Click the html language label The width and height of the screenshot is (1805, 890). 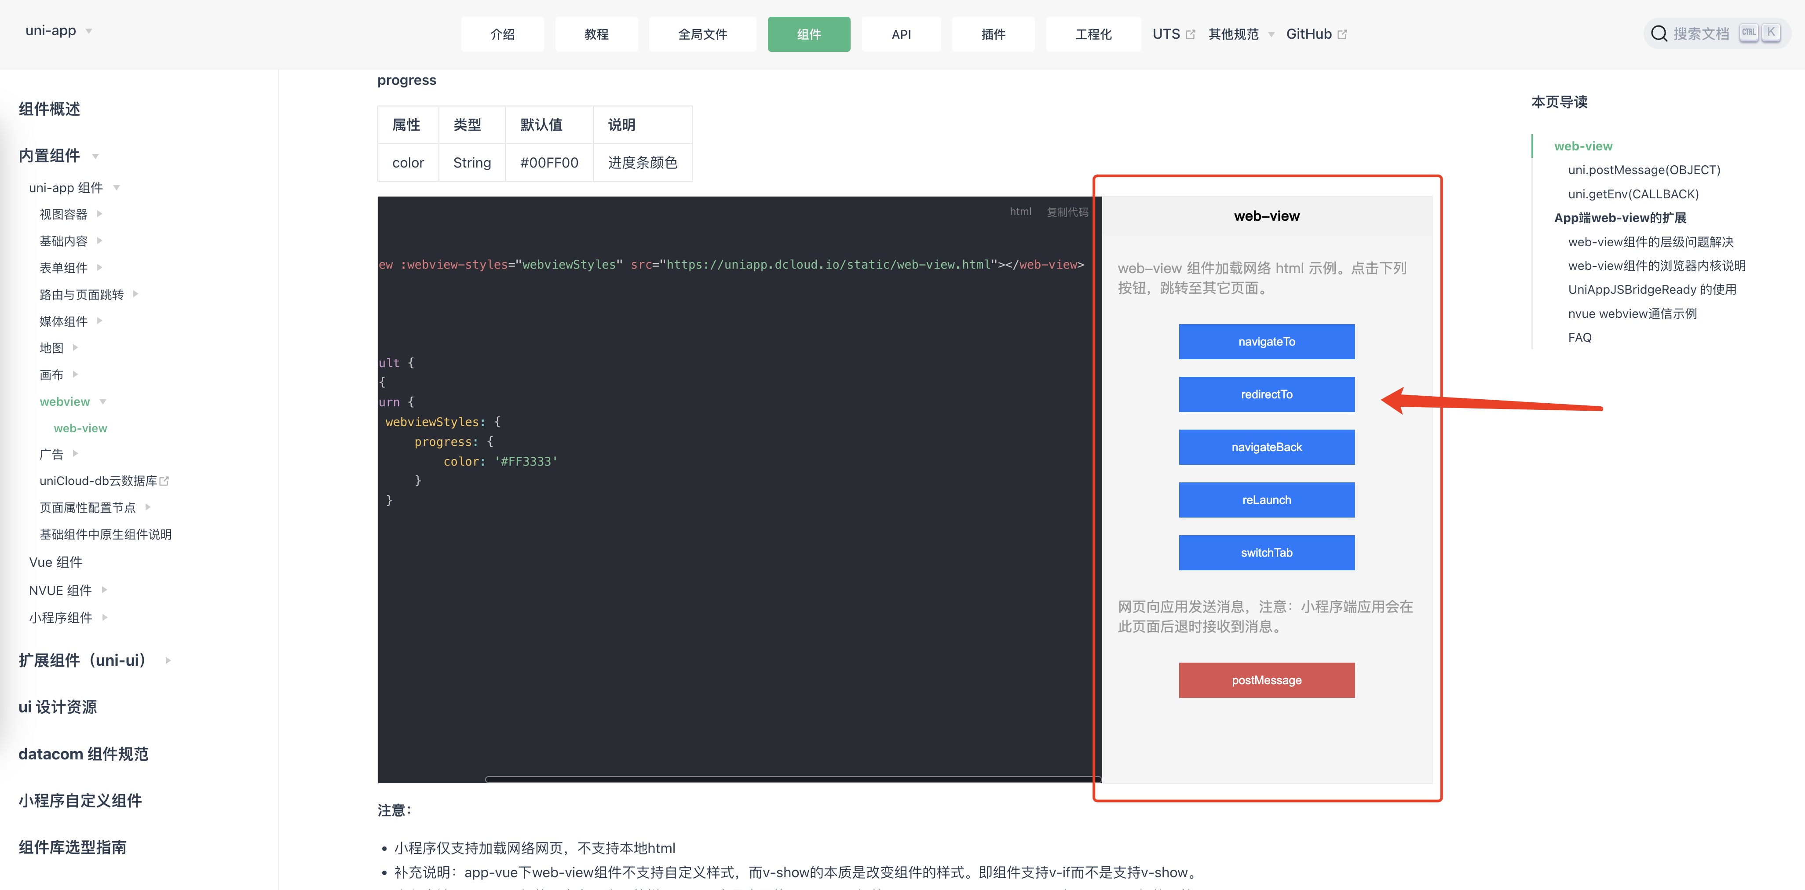(x=1020, y=212)
